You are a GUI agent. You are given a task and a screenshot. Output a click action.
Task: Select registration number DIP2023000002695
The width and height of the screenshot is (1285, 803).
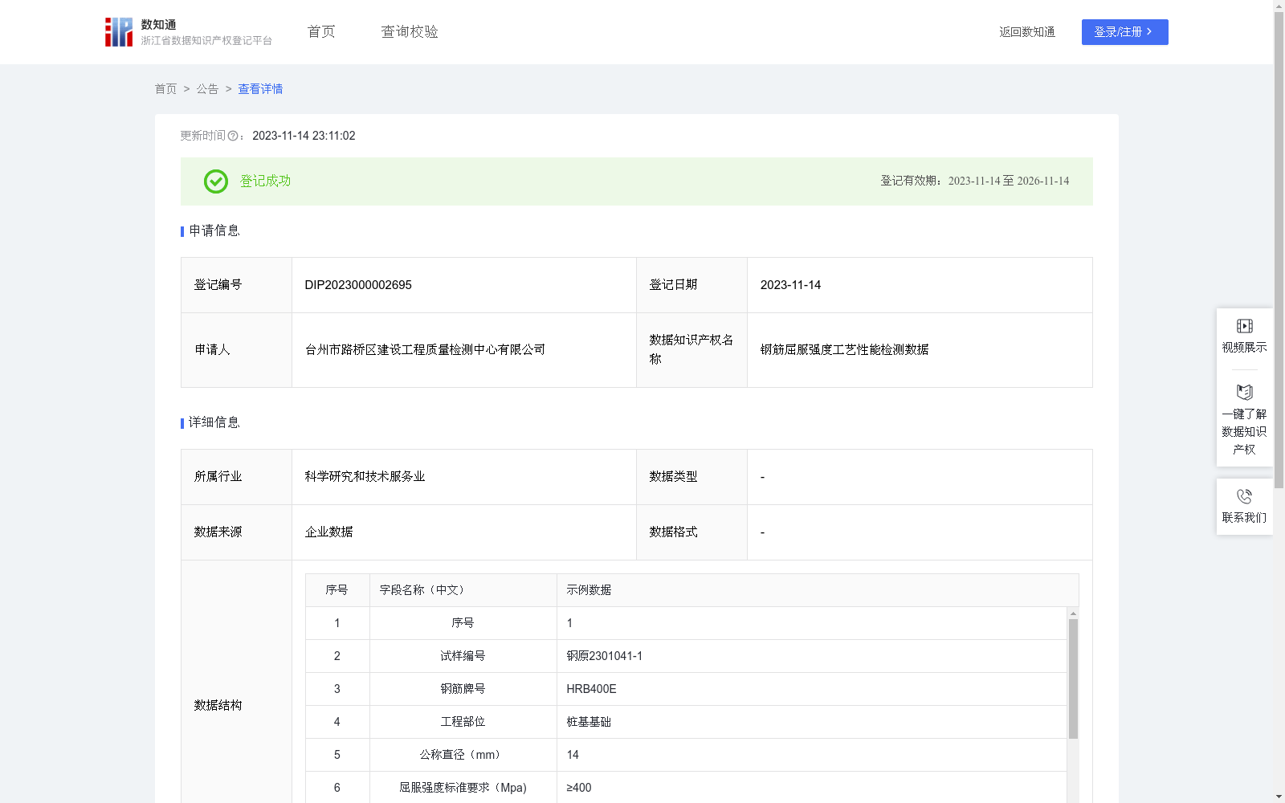(x=358, y=285)
